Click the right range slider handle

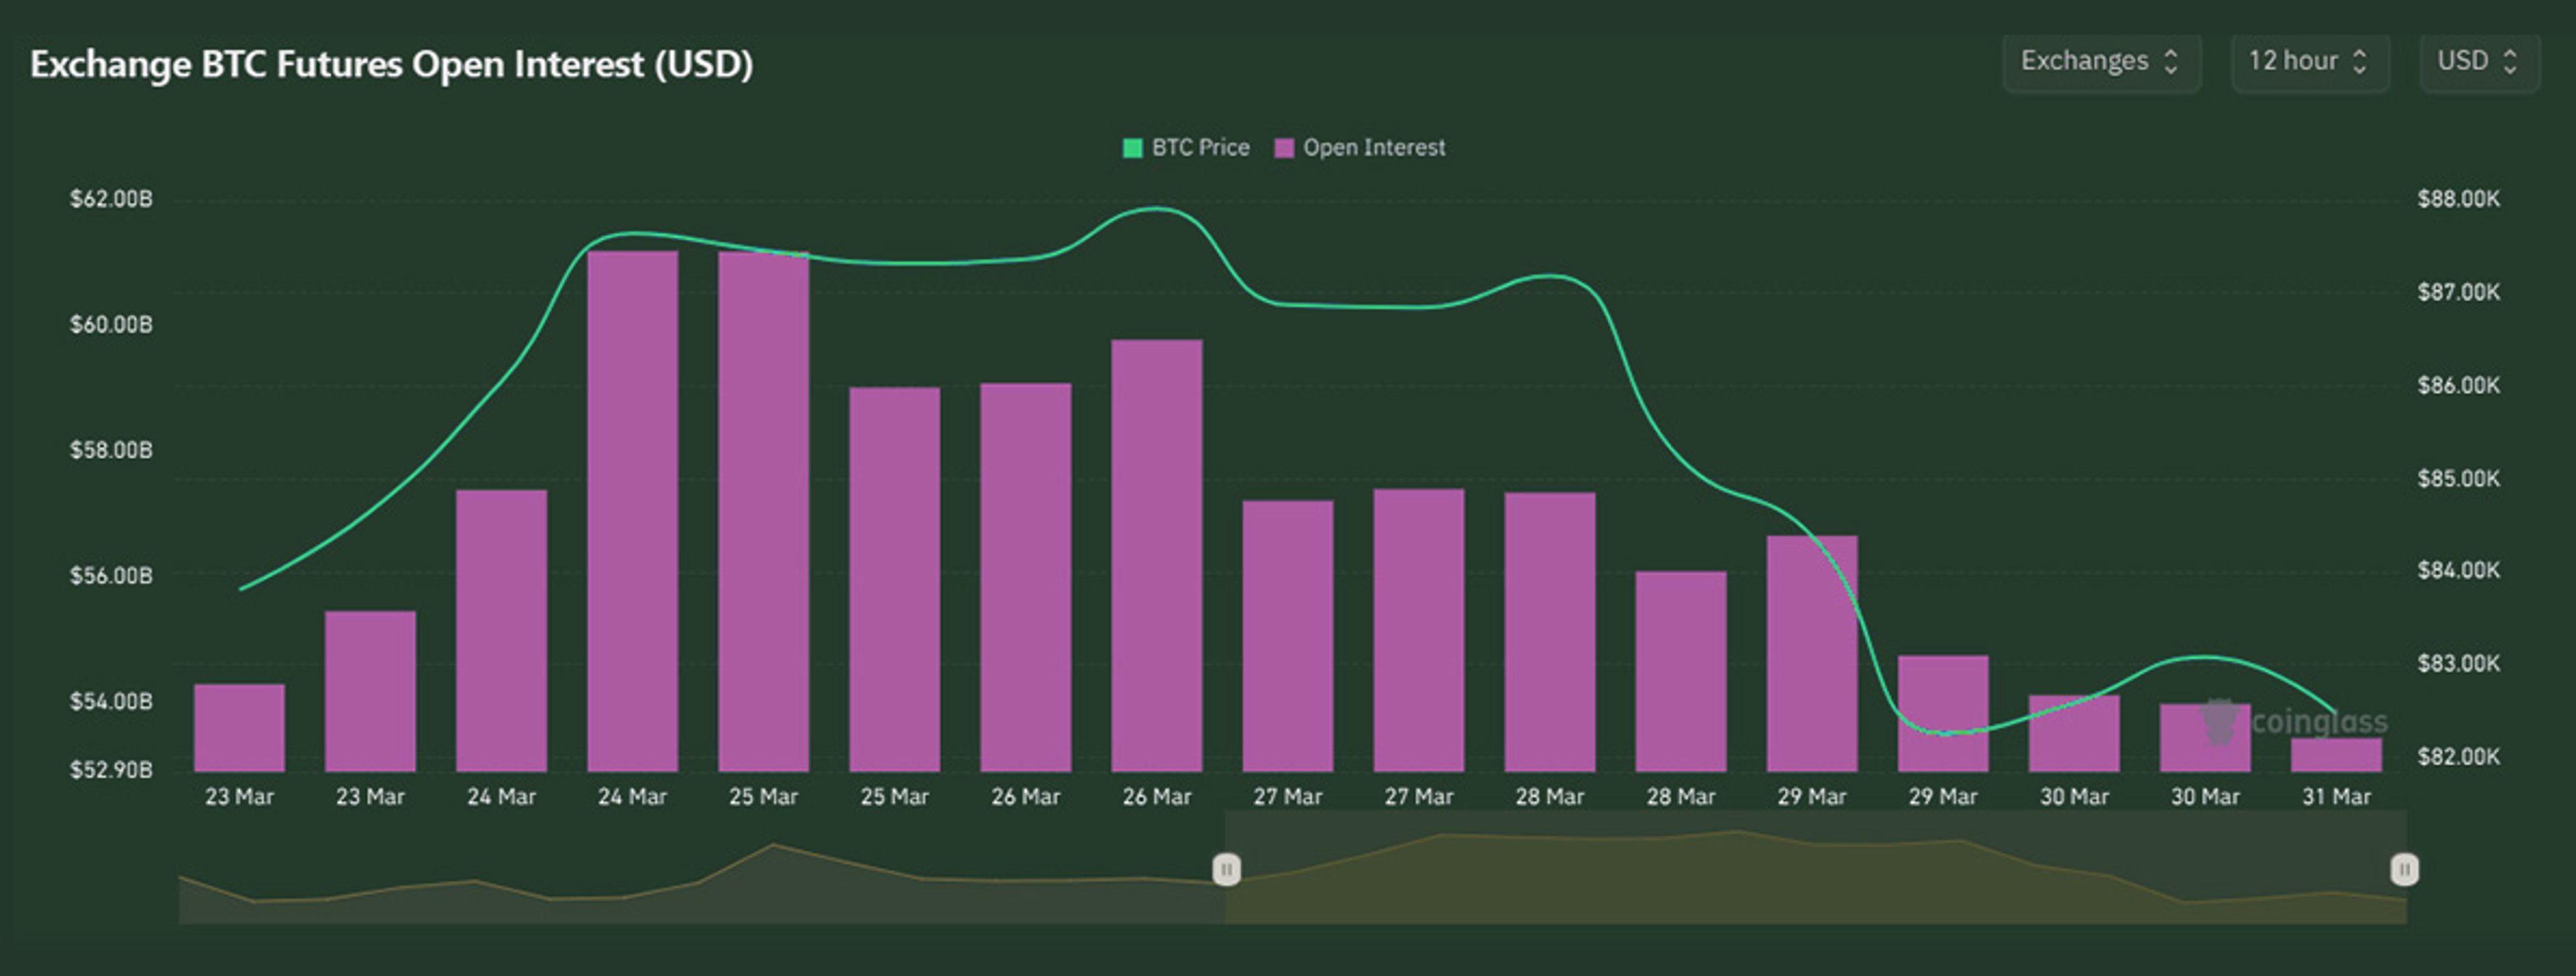coord(2404,869)
